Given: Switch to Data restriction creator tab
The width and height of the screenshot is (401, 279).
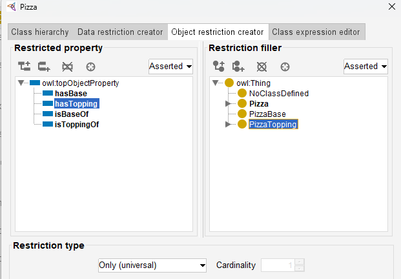Looking at the screenshot, I should 120,32.
